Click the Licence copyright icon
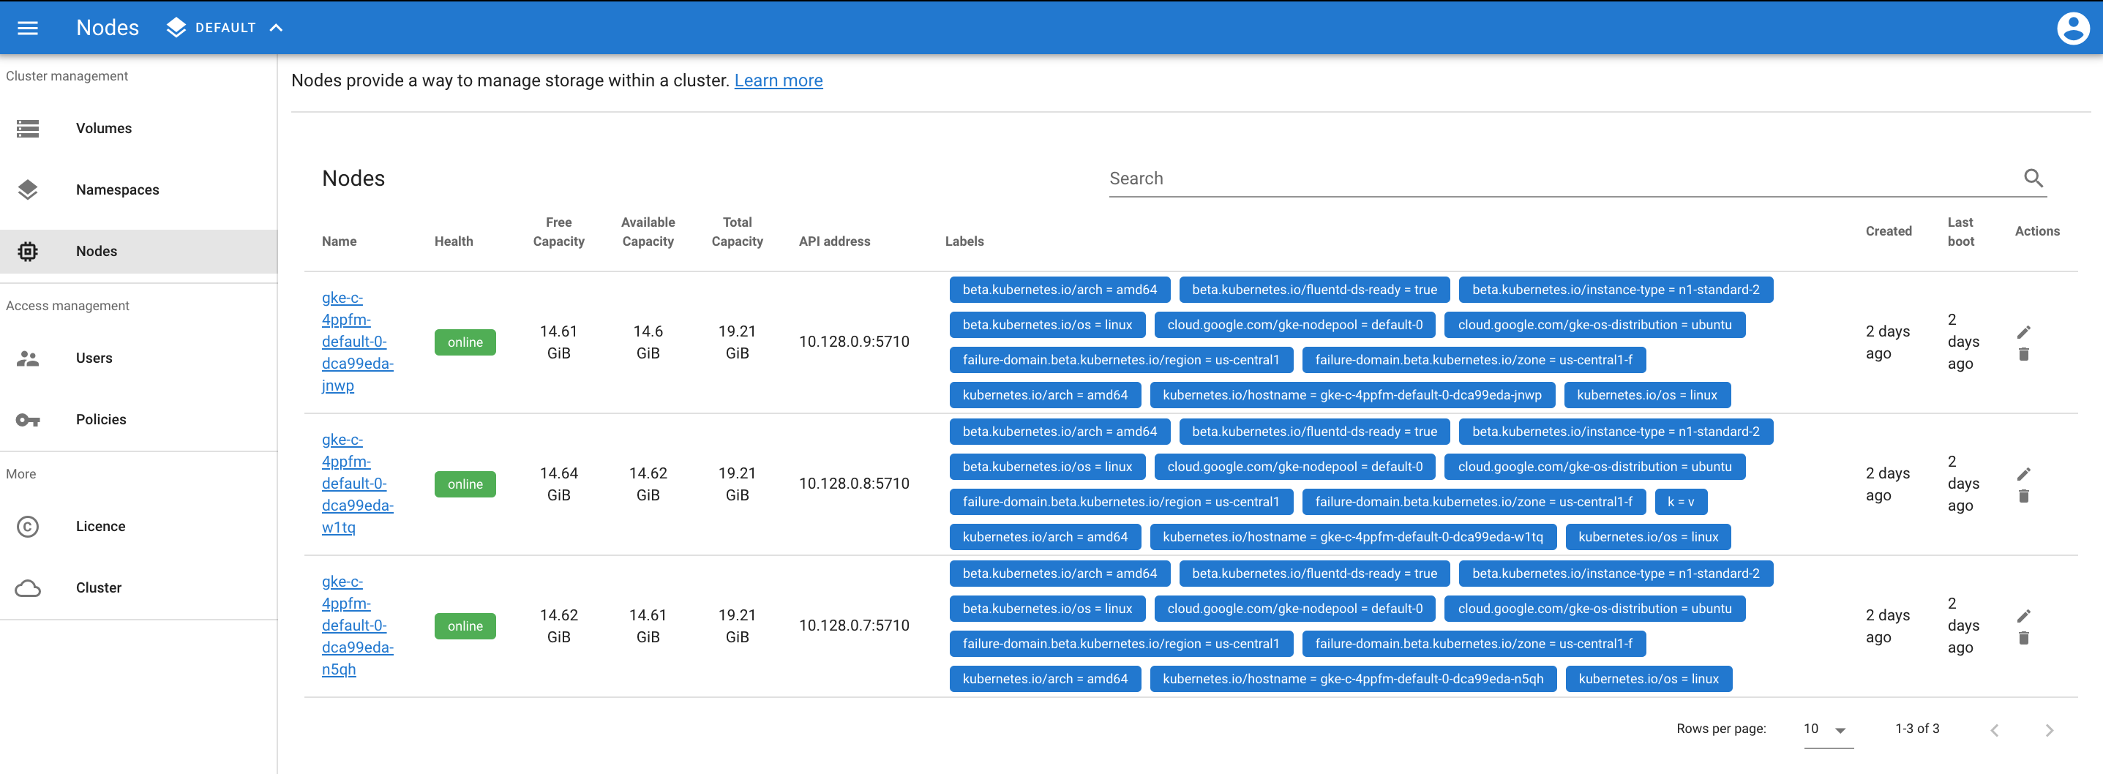The width and height of the screenshot is (2103, 774). tap(28, 527)
